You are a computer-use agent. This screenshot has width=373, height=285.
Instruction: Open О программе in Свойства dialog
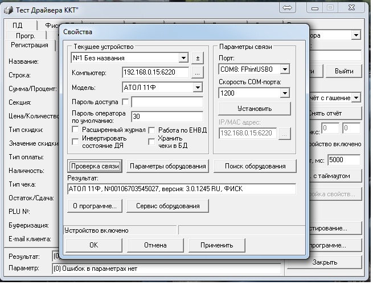(95, 206)
